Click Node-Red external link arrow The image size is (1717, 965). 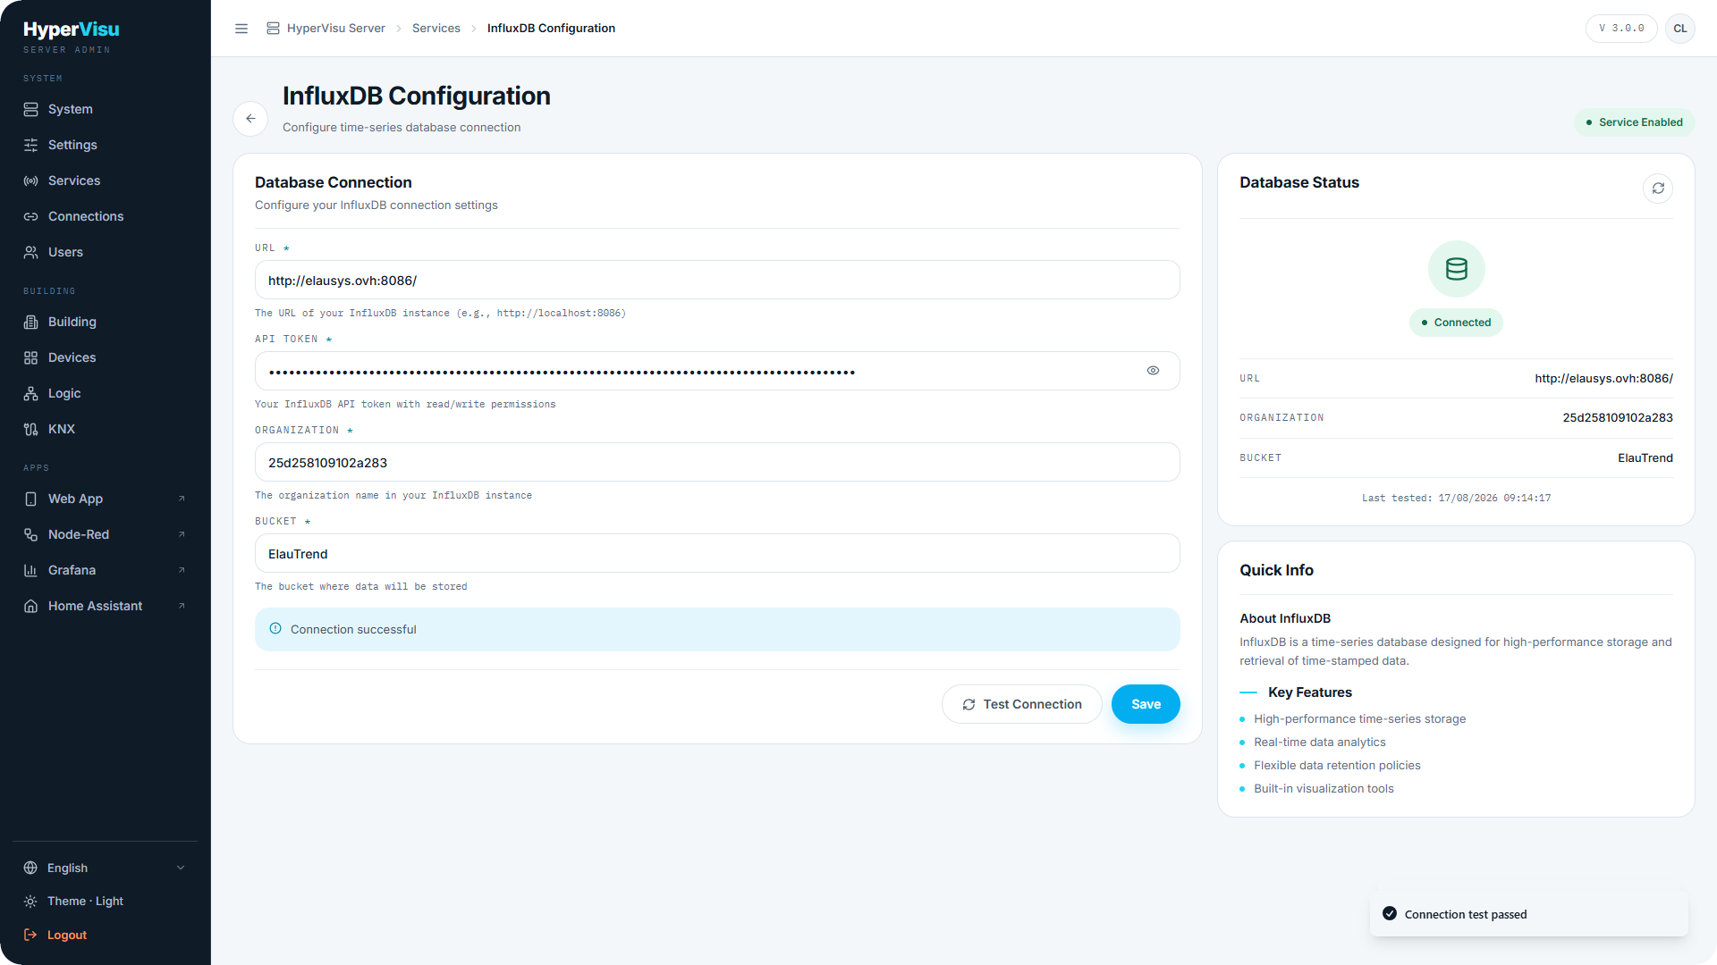[x=182, y=534]
